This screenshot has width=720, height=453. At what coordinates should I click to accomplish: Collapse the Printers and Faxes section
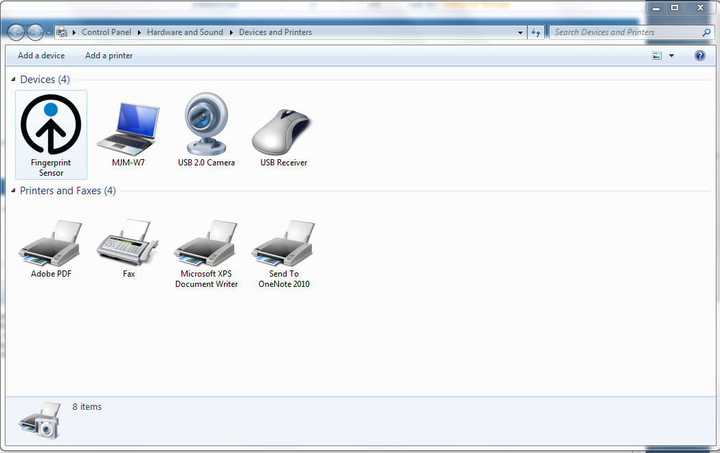pos(12,191)
